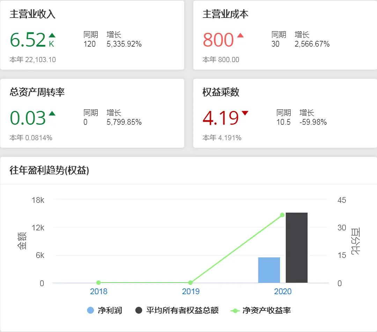The height and width of the screenshot is (332, 377).
Task: Click the blue 2020 year axis label
Action: 283,291
